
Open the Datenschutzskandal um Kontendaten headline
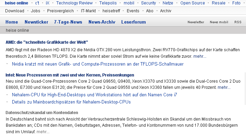click(42, 113)
